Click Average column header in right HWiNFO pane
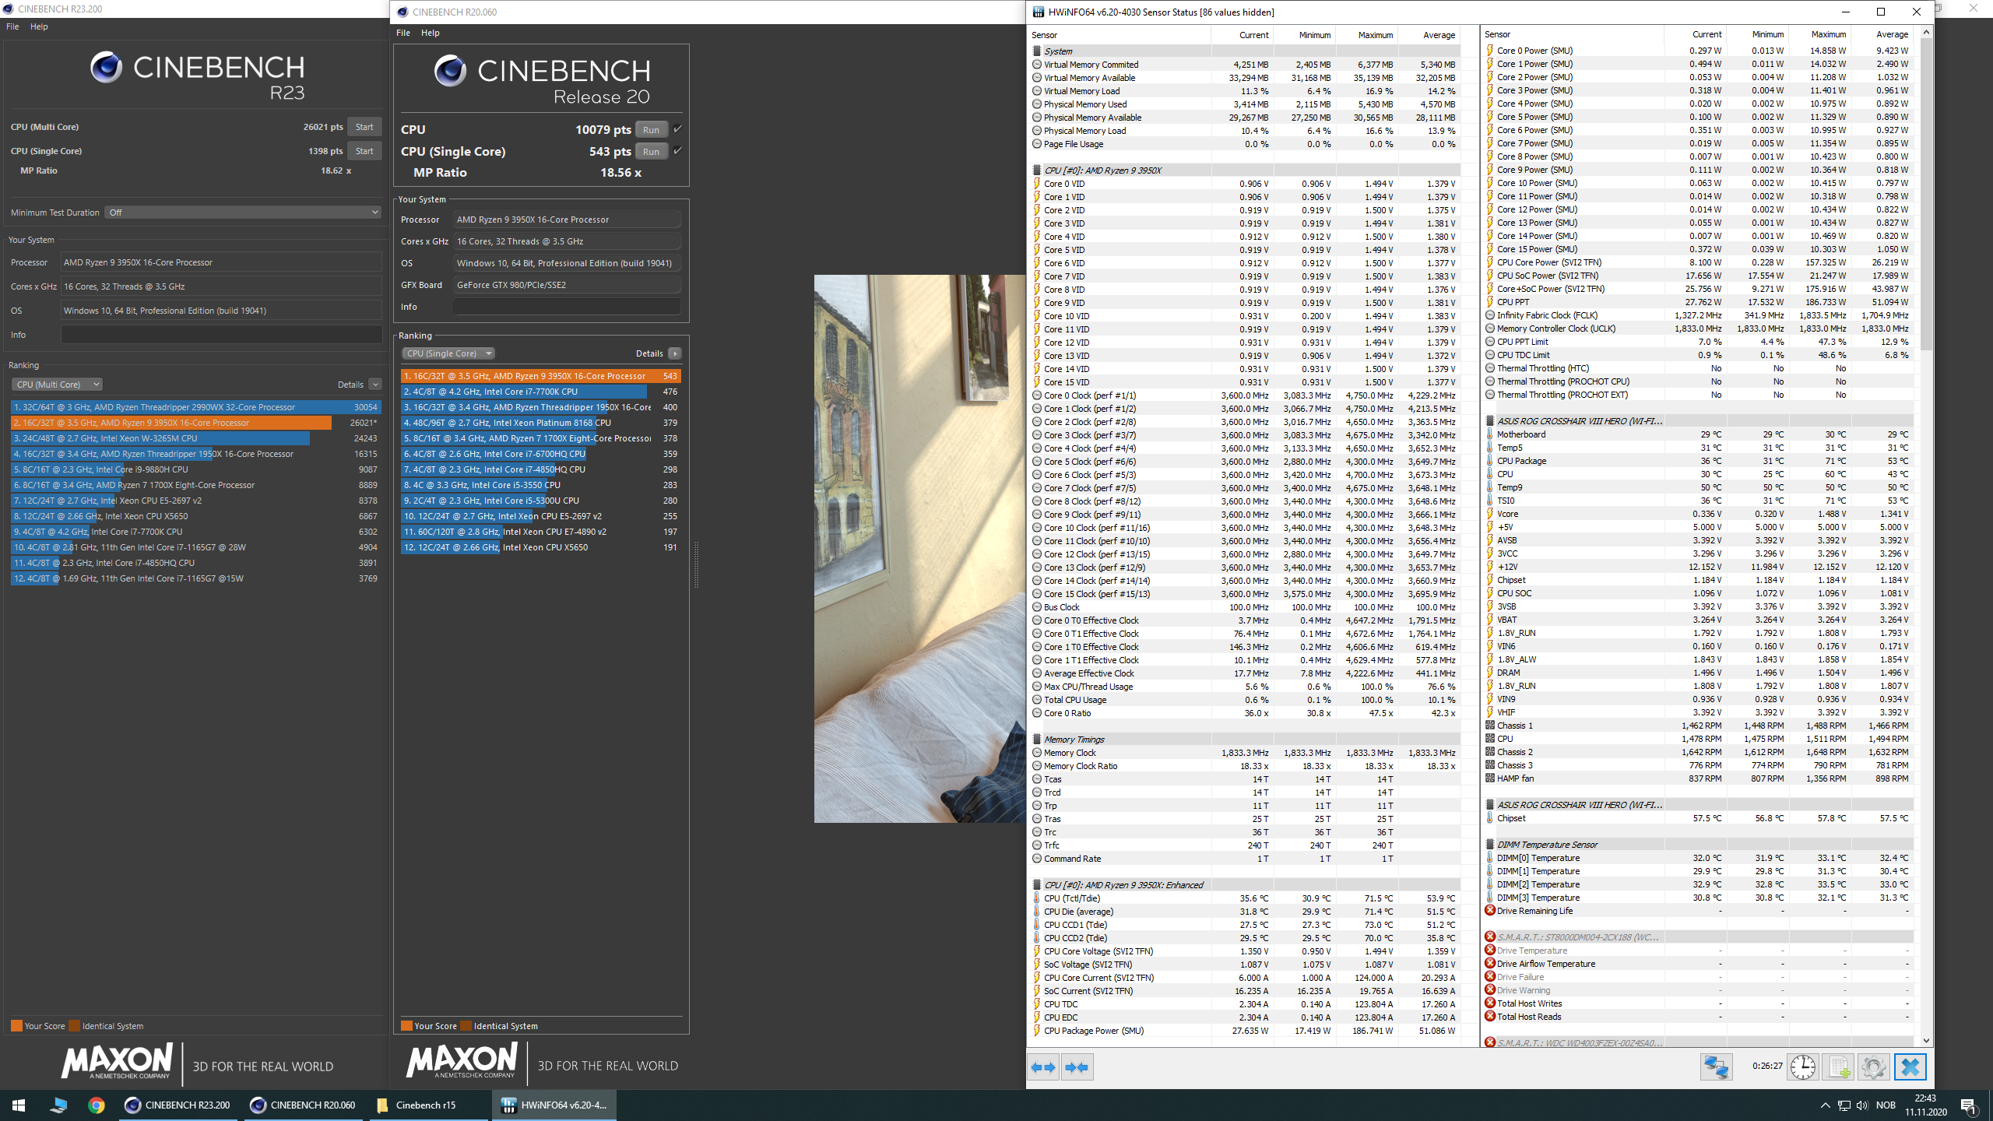This screenshot has height=1121, width=1993. point(1883,34)
